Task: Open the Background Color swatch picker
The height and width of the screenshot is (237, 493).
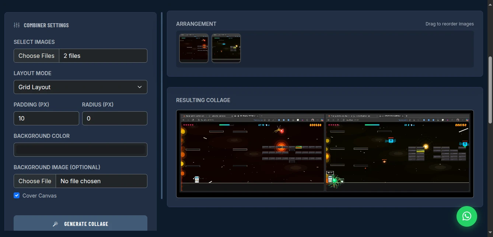Action: coord(80,150)
